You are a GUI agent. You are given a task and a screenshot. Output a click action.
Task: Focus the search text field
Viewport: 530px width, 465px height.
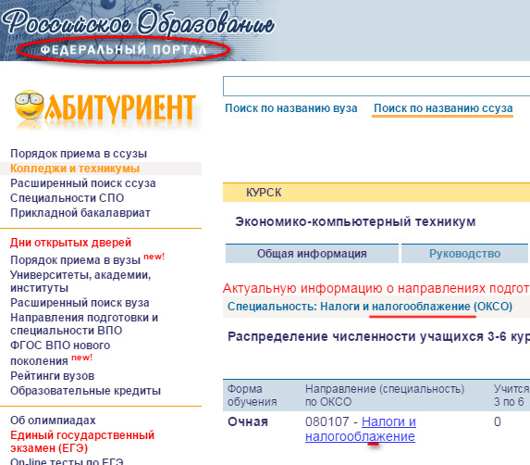click(x=376, y=86)
